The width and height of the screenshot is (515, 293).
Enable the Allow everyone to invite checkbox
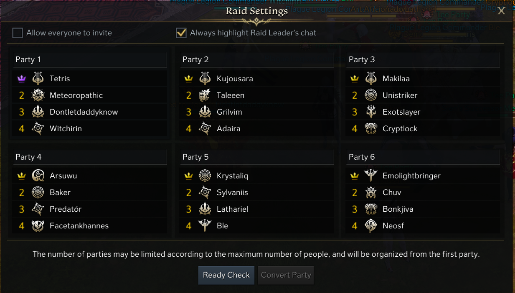18,33
